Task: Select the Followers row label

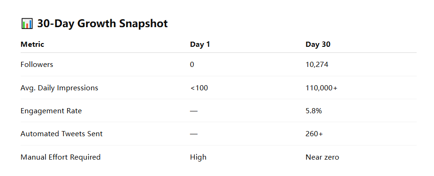Action: [37, 65]
